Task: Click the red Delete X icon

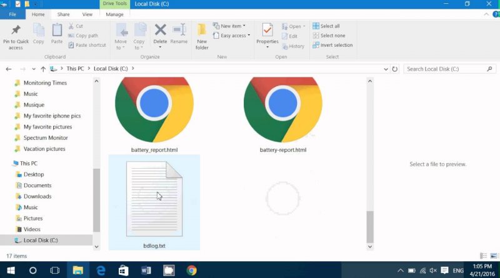Action: (160, 30)
